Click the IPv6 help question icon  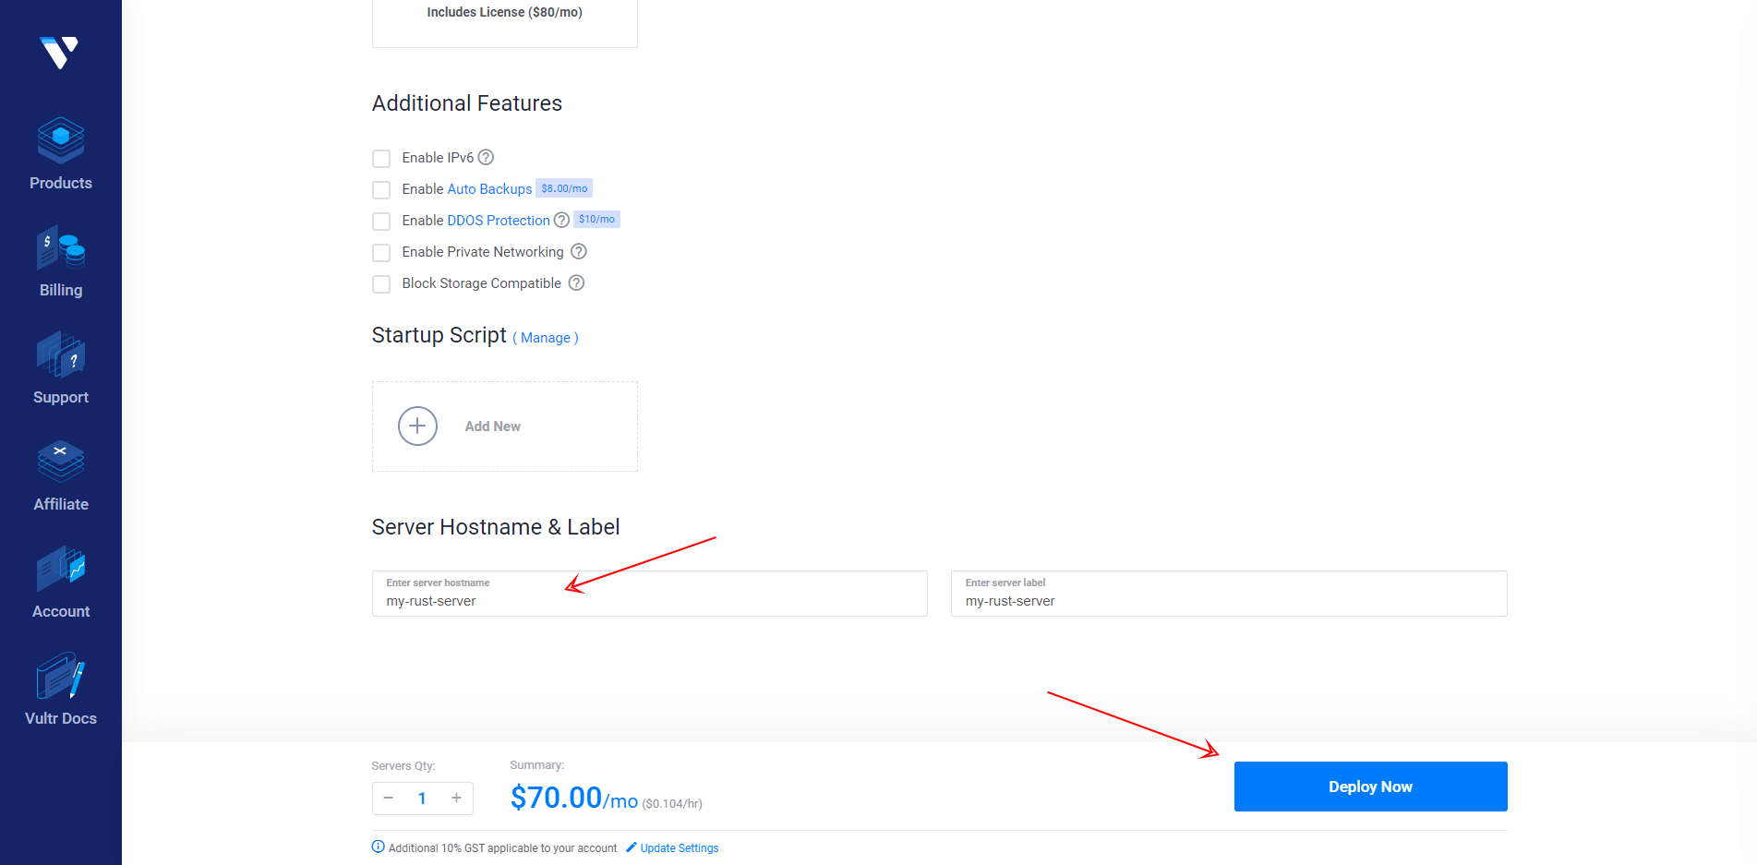pyautogui.click(x=486, y=157)
